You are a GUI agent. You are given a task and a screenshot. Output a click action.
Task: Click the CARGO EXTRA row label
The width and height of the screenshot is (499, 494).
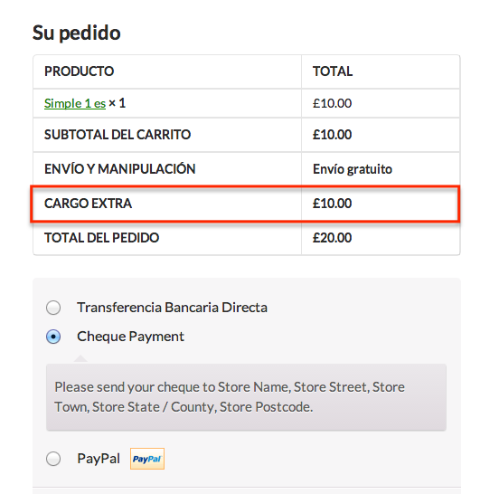click(88, 204)
